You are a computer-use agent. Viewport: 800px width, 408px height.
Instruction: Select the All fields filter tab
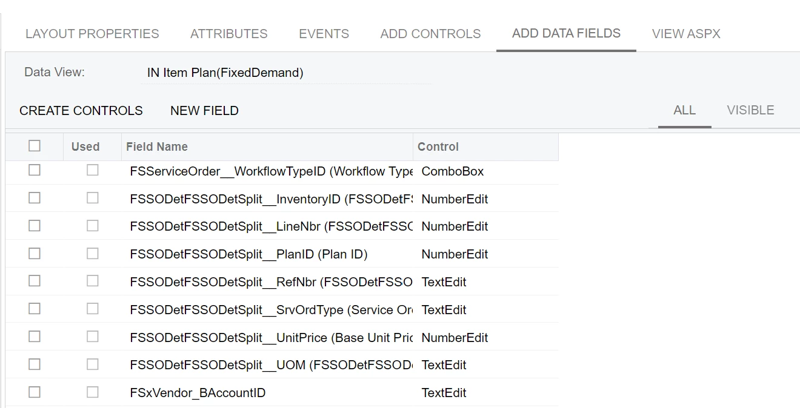684,110
